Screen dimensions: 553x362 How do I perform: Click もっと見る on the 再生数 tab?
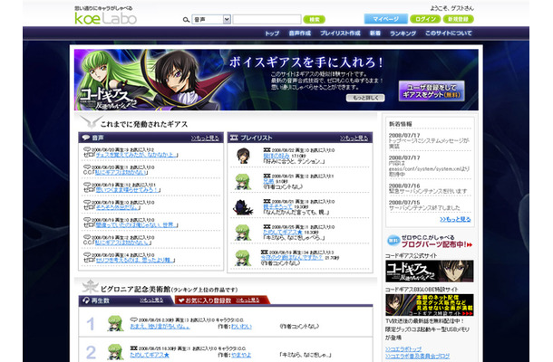pos(151,300)
